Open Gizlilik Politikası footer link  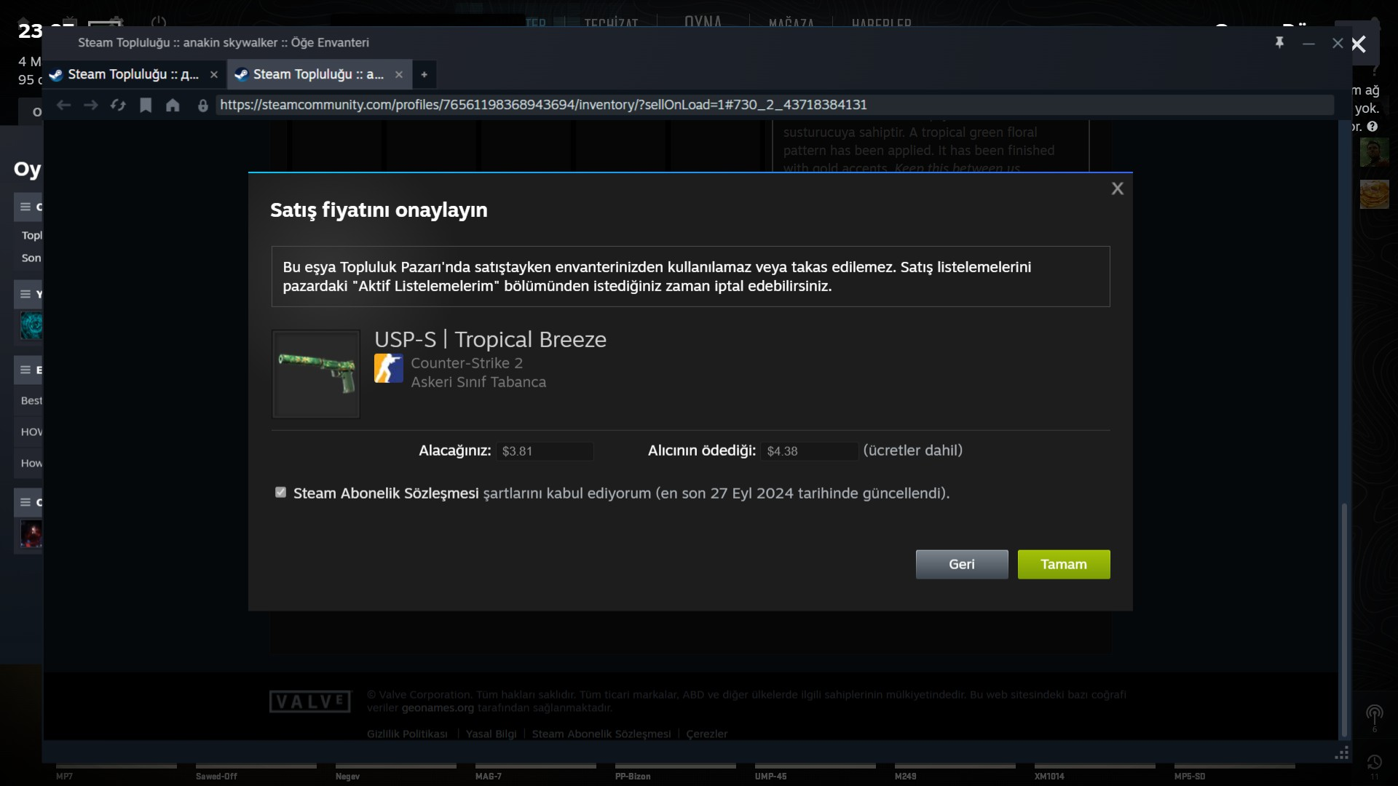(407, 734)
